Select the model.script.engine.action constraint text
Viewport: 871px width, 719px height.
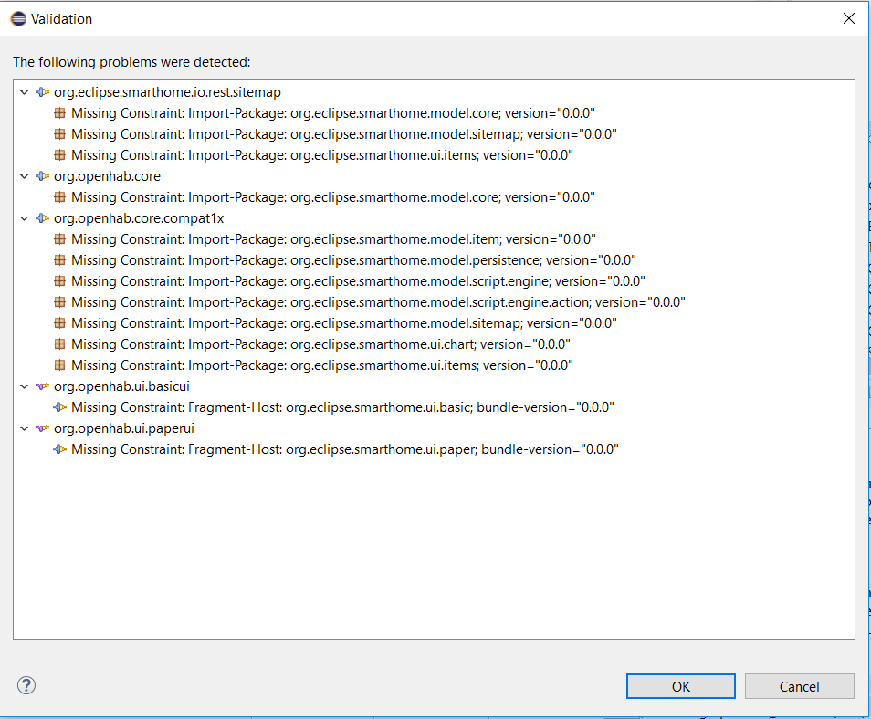click(x=378, y=302)
